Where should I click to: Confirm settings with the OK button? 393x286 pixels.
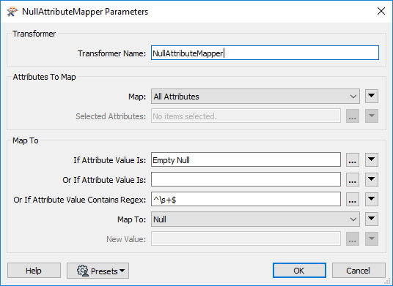pyautogui.click(x=299, y=271)
